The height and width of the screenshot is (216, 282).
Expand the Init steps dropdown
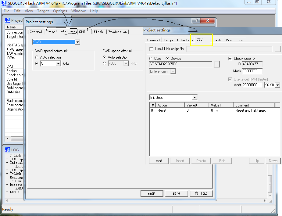pos(195,98)
